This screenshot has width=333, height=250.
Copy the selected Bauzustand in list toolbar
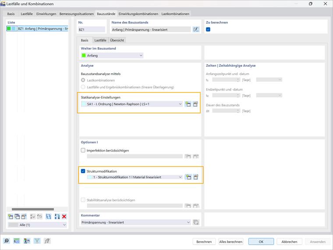(x=17, y=216)
